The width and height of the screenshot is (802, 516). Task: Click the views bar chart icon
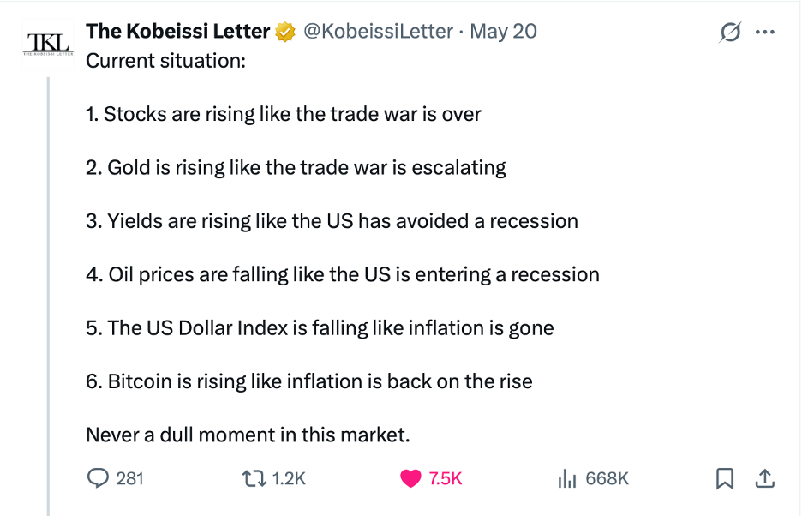pos(566,478)
